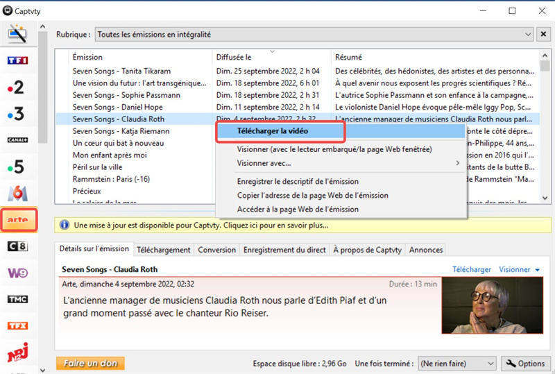This screenshot has width=555, height=374.
Task: Select the TFX channel logo
Action: 18,326
